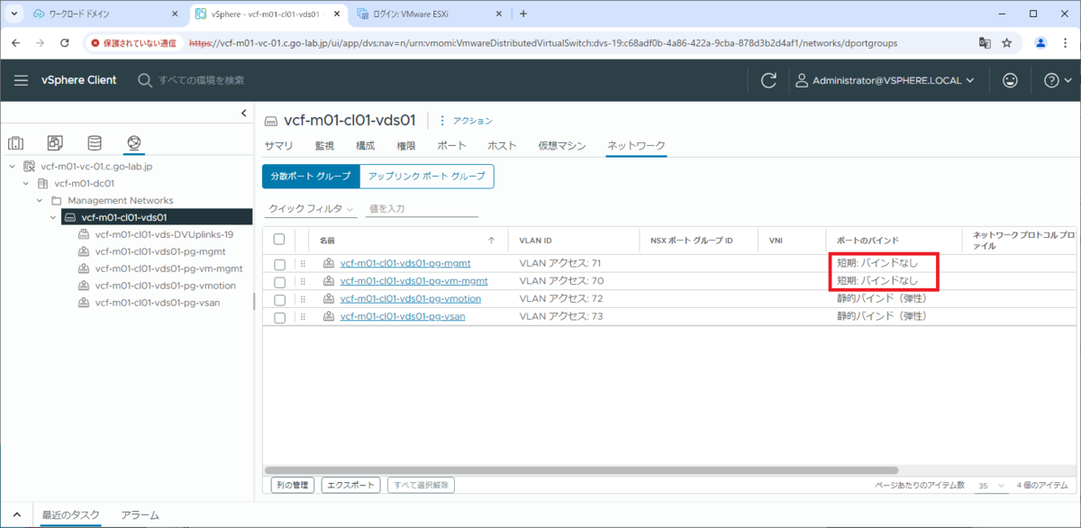This screenshot has height=528, width=1081.
Task: Refresh vSphere Client with the circular arrow
Action: tap(768, 80)
